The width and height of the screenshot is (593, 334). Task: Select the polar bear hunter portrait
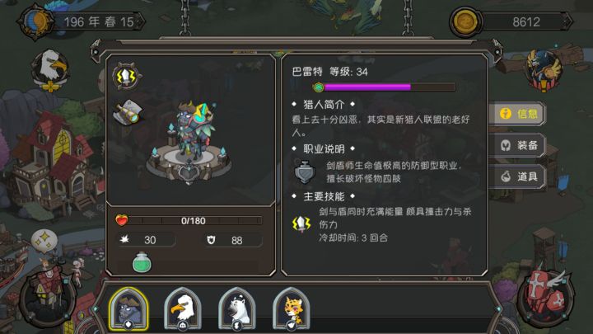click(x=237, y=308)
